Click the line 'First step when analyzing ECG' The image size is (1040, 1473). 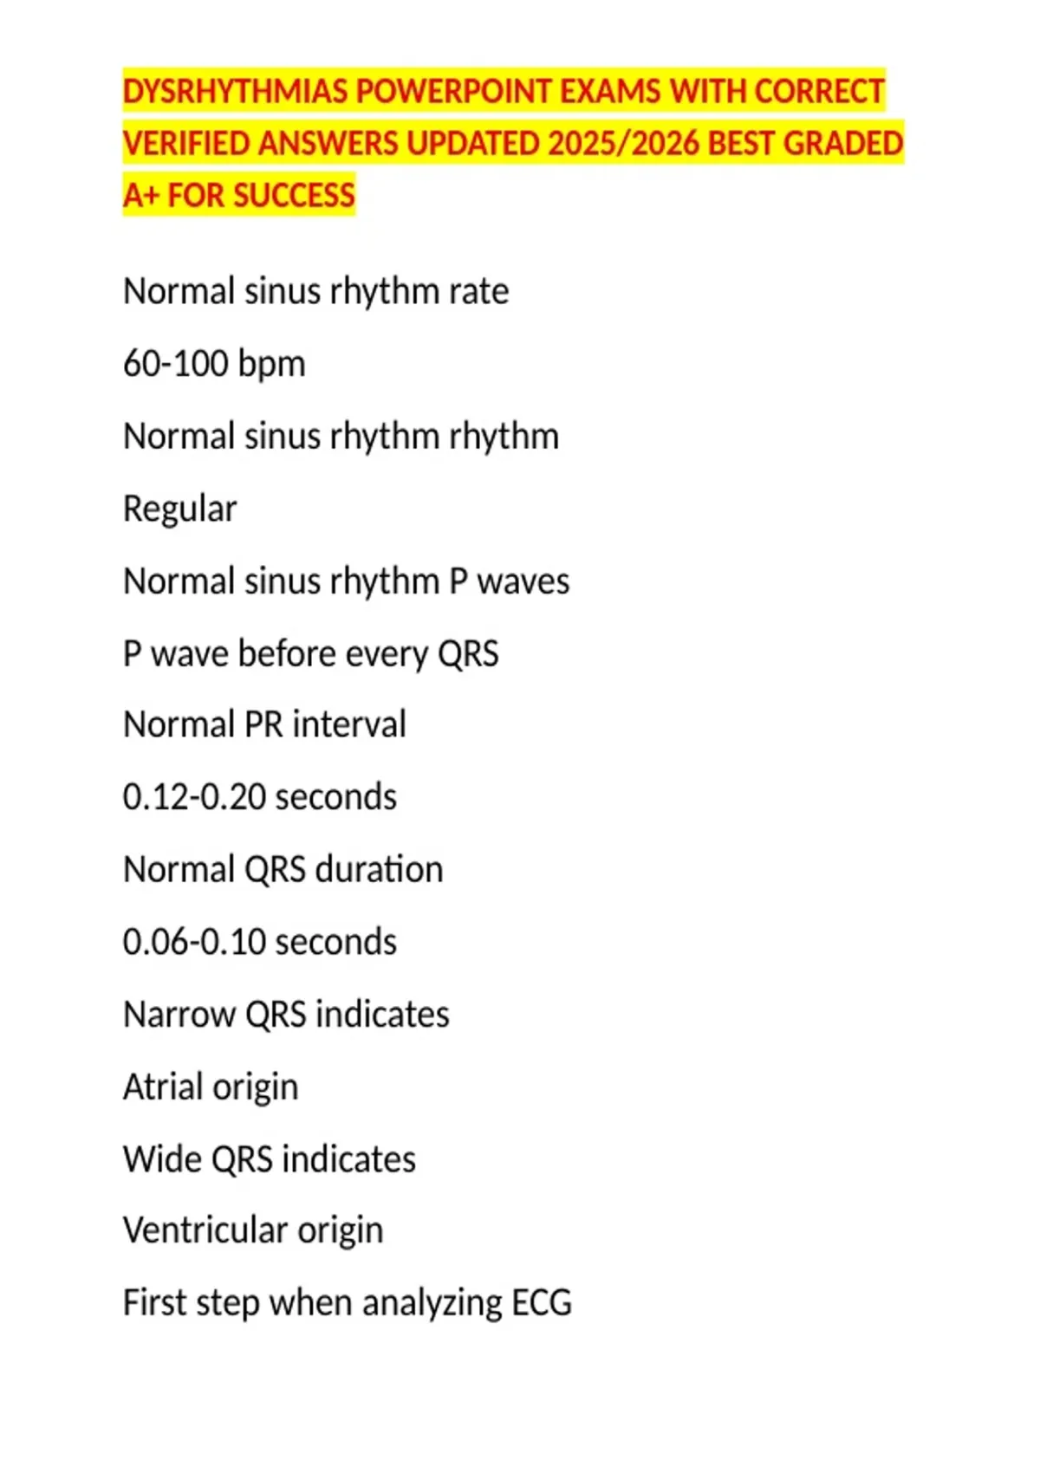click(347, 1303)
